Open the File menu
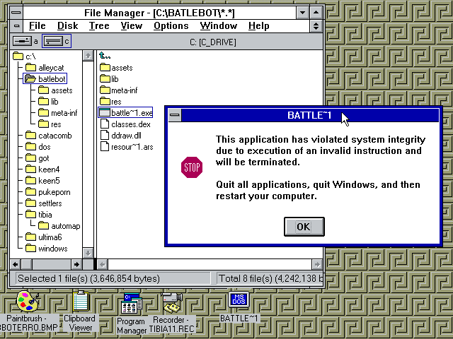 (x=37, y=26)
